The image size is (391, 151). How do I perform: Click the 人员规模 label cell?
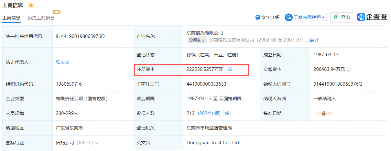coord(27,113)
